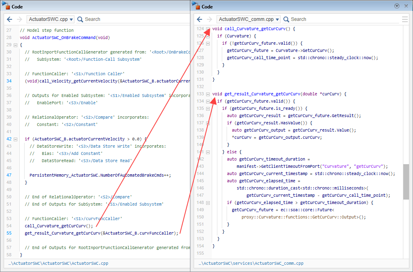
Task: Go forward in right Code panel
Action: point(209,19)
